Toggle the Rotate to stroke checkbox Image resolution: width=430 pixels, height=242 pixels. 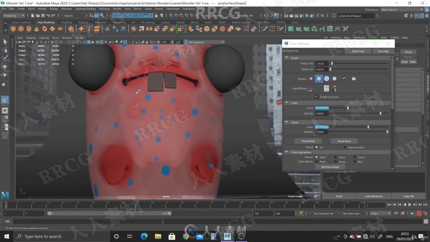[x=316, y=97]
